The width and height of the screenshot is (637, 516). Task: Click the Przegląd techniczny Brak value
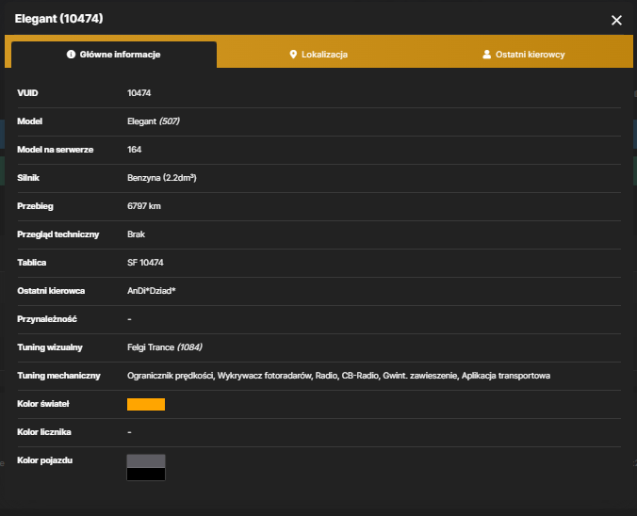[x=136, y=234]
